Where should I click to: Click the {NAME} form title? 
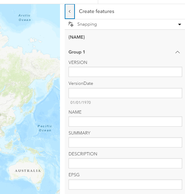pyautogui.click(x=77, y=37)
